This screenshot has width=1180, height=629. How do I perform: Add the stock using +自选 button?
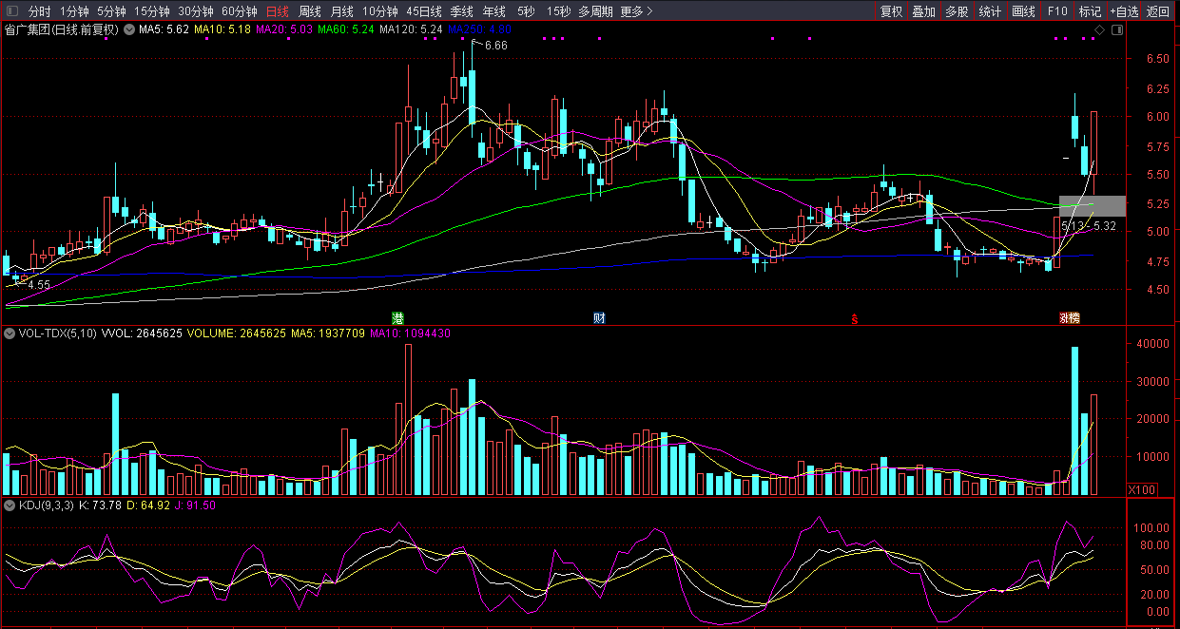1123,11
